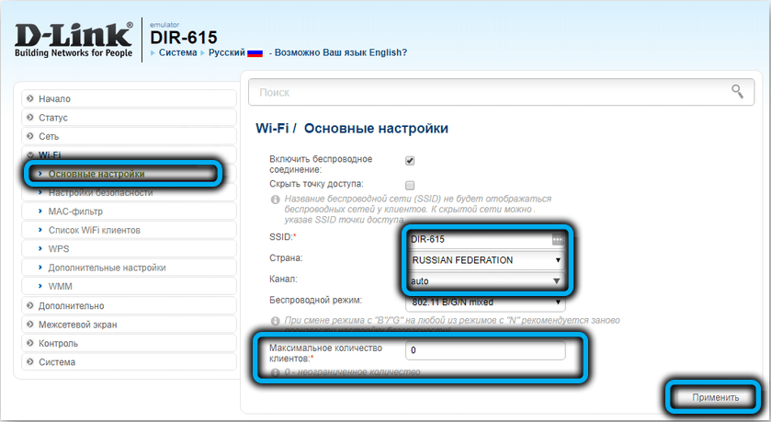The width and height of the screenshot is (771, 422).
Task: Expand the Начало section arrow icon
Action: click(x=30, y=98)
